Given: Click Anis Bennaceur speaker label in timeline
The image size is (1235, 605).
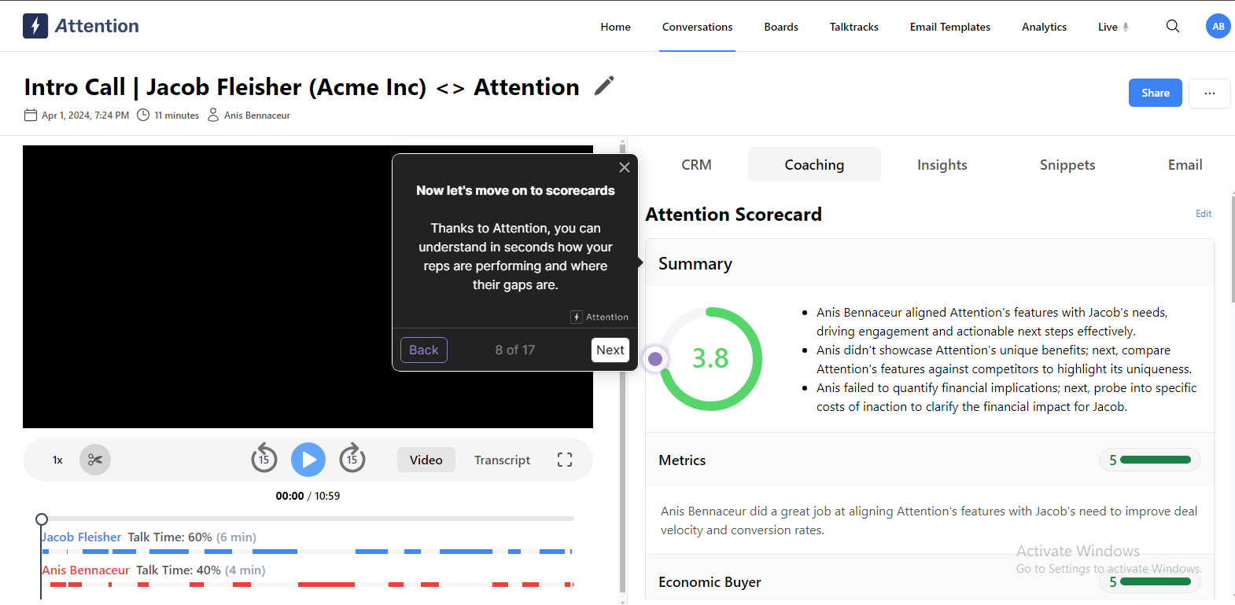Looking at the screenshot, I should pyautogui.click(x=86, y=570).
